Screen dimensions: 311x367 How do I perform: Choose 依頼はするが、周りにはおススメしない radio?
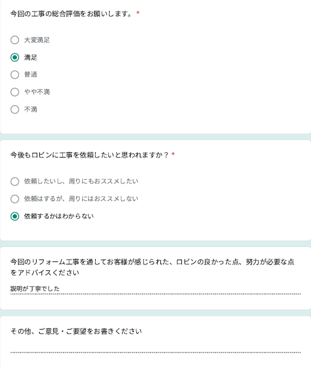pos(14,199)
